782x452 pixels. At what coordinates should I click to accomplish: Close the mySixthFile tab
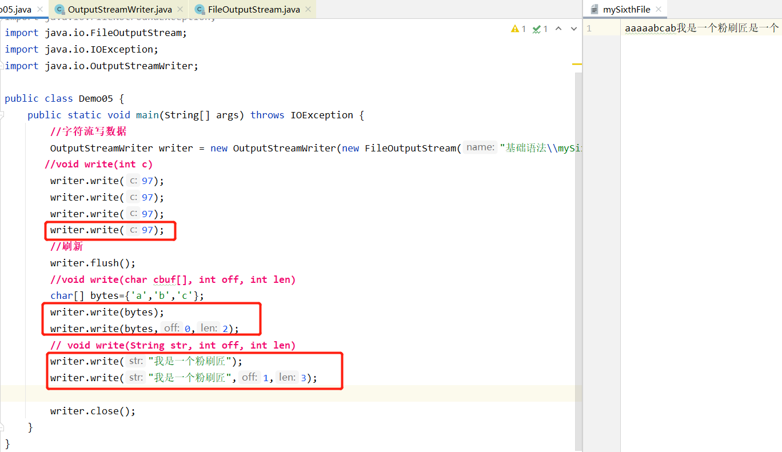[x=658, y=9]
